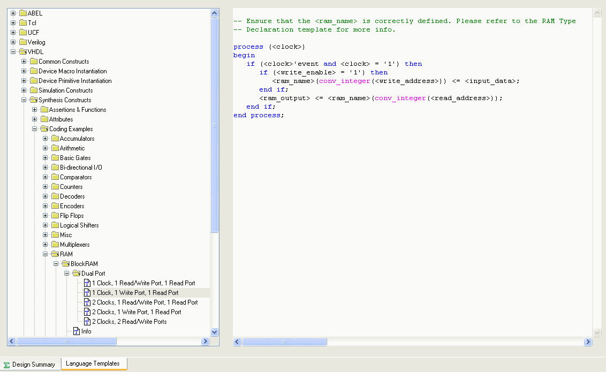Viewport: 606px width, 372px height.
Task: Collapse the Synthesis Constructs node
Action: (x=24, y=100)
